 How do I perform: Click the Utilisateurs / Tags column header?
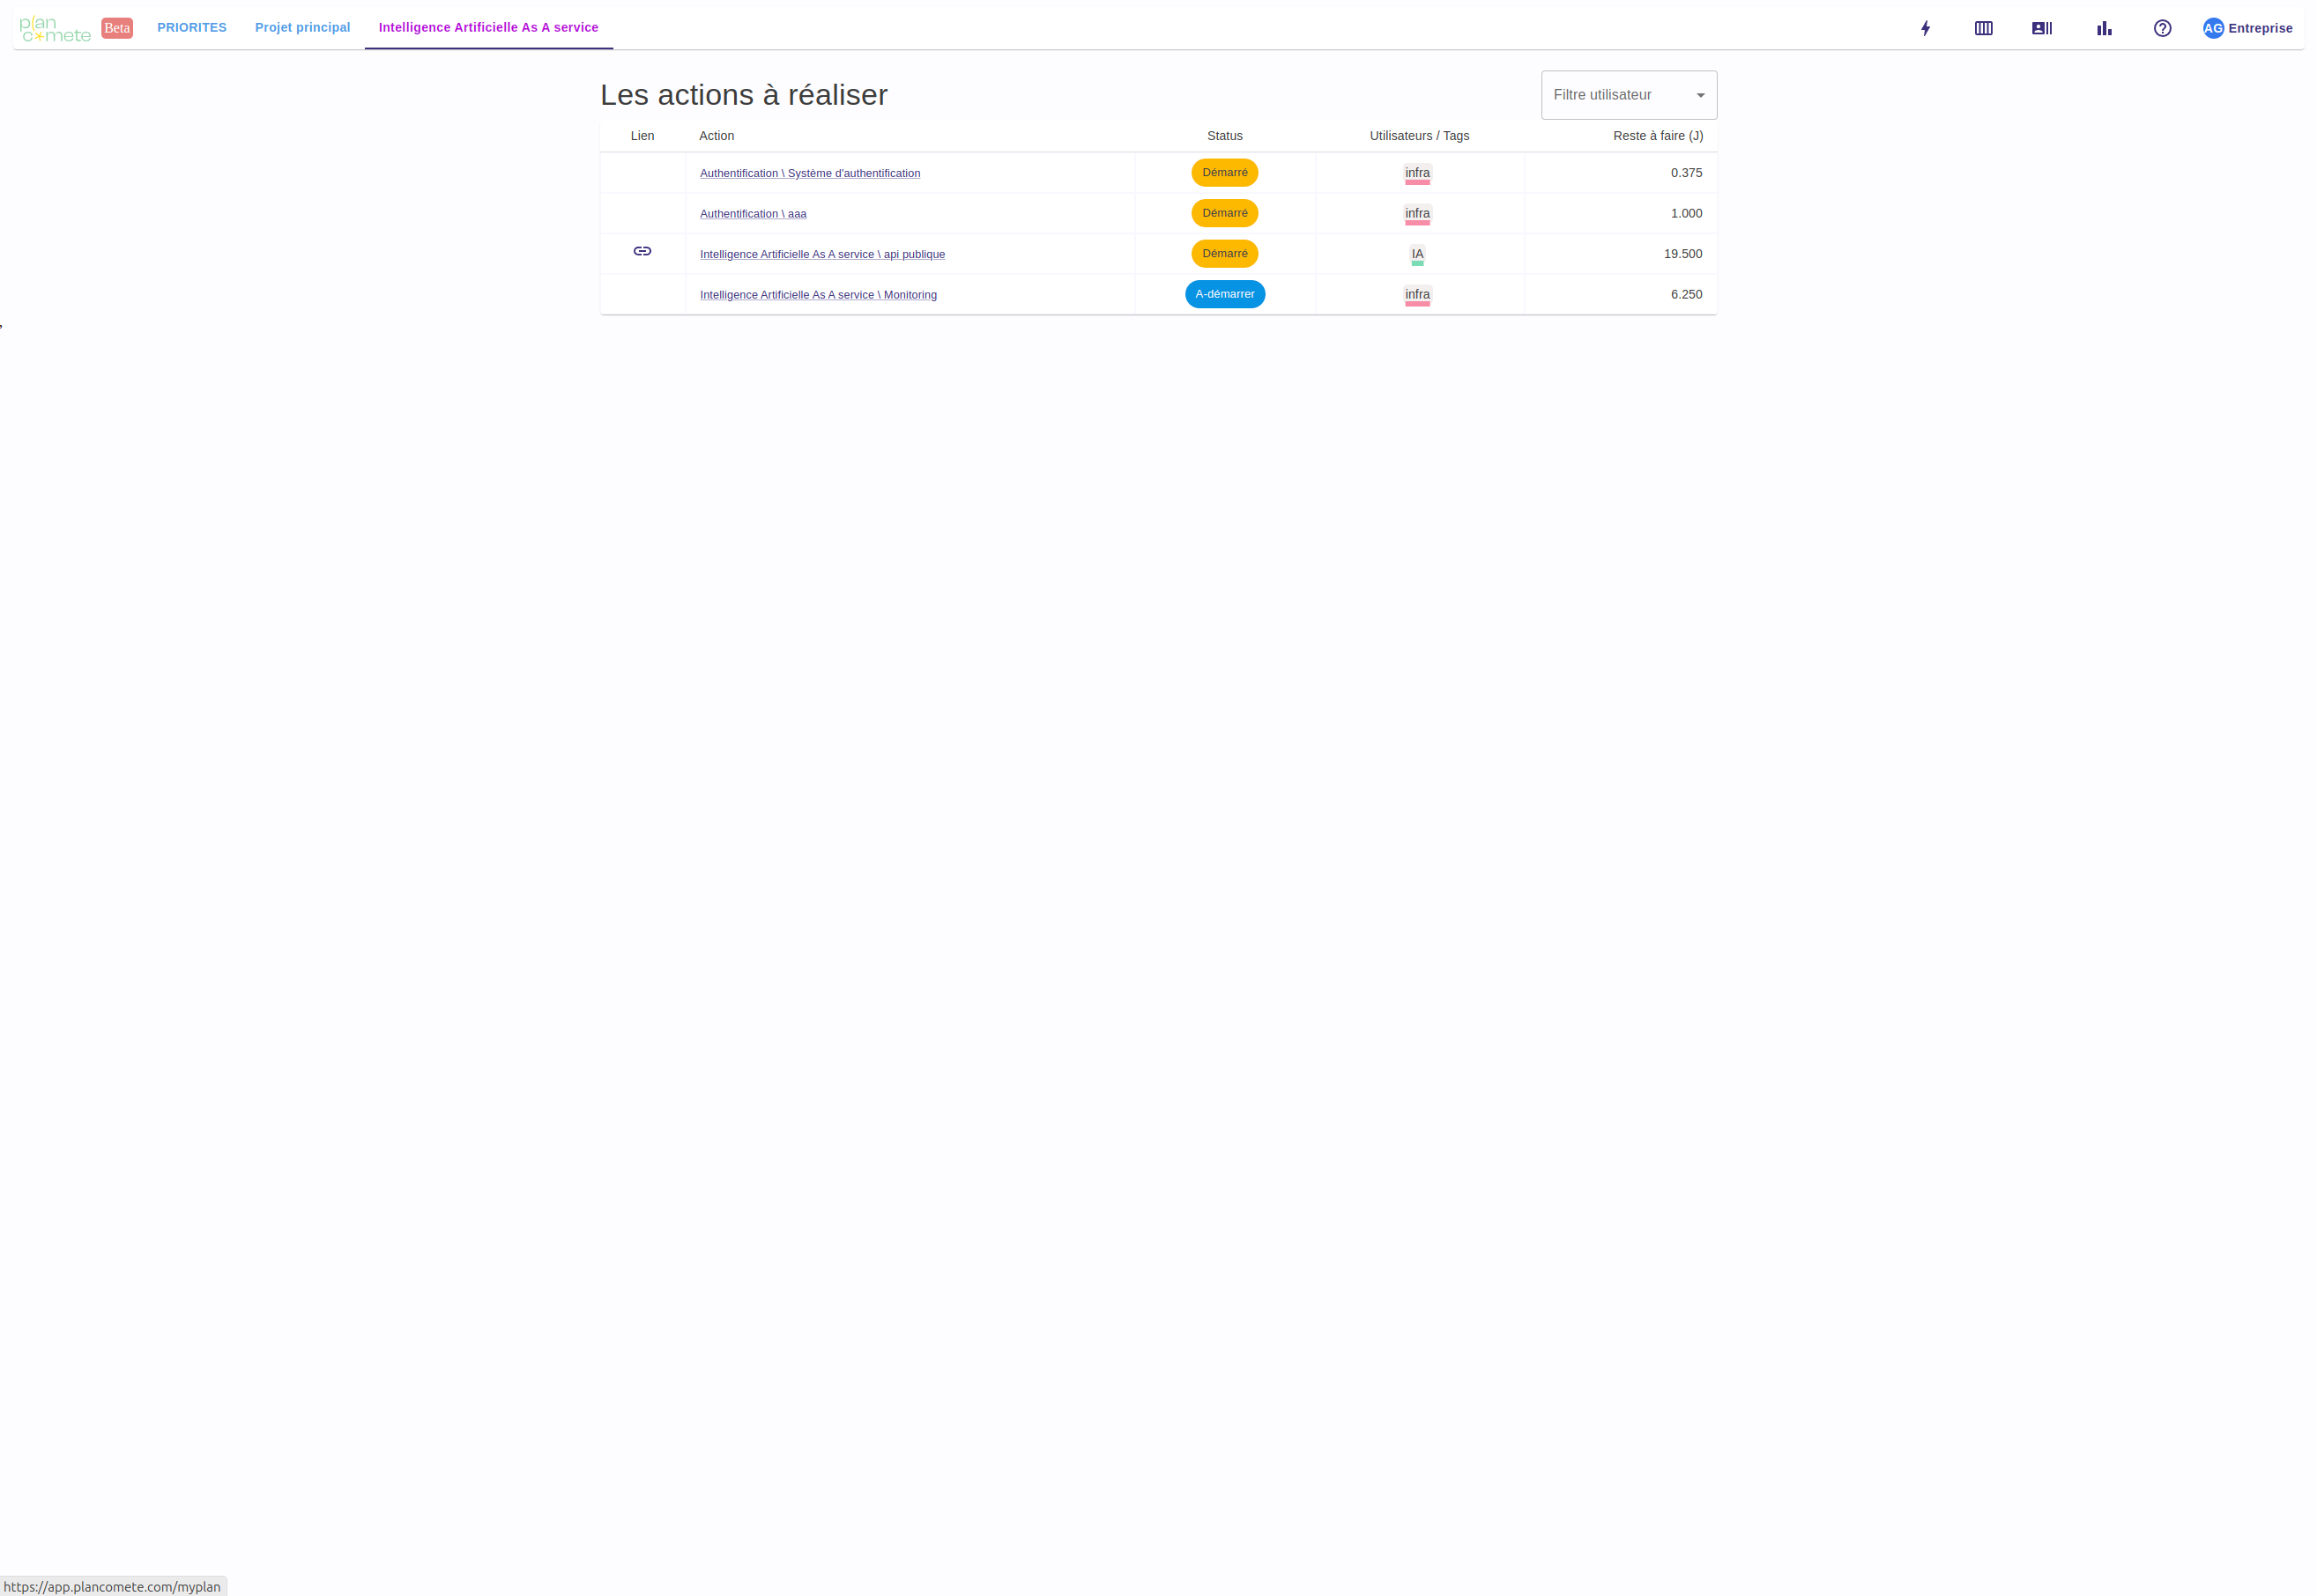(x=1419, y=136)
